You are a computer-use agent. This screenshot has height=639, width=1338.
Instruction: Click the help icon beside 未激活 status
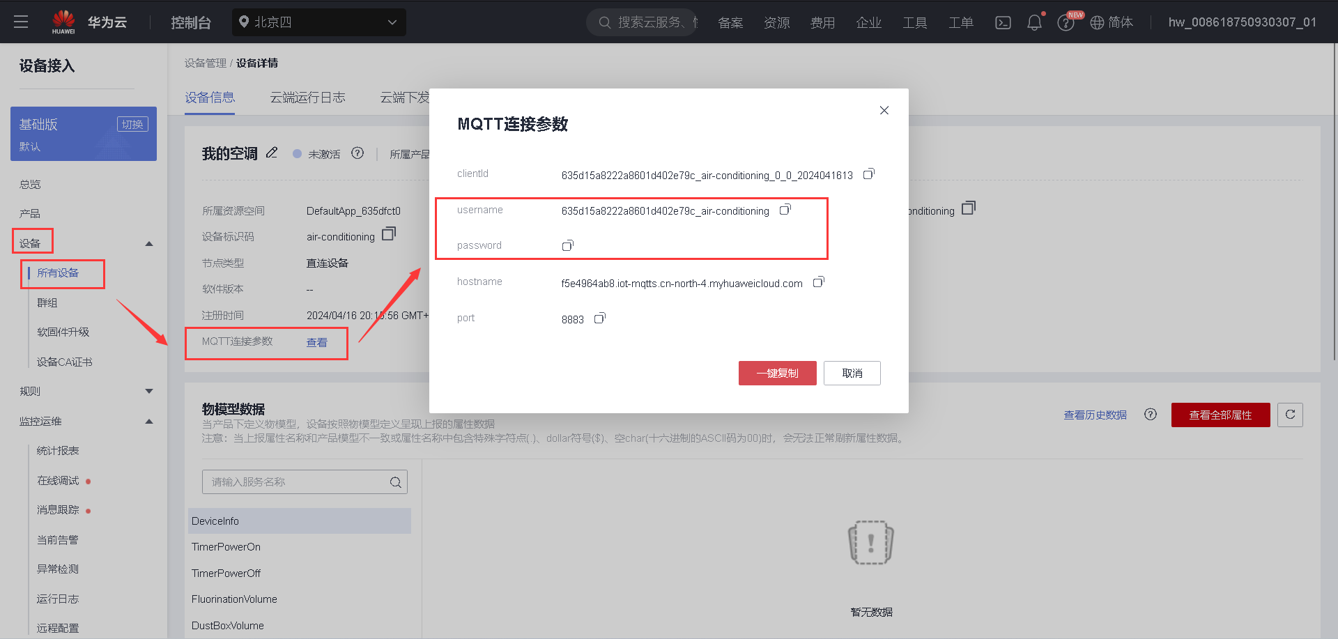coord(357,153)
